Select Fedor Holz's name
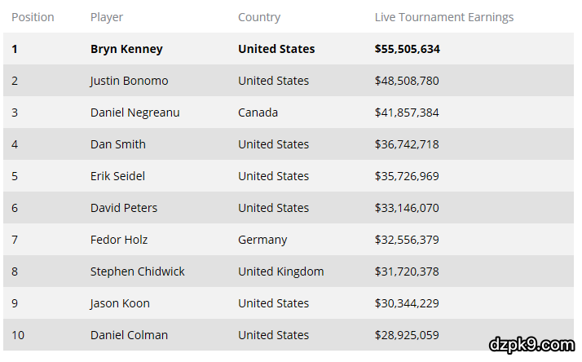The width and height of the screenshot is (582, 362). (119, 240)
